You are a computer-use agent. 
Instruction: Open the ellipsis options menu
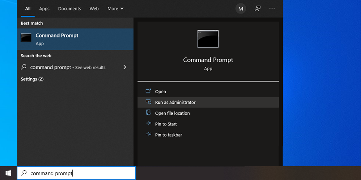pos(272,8)
